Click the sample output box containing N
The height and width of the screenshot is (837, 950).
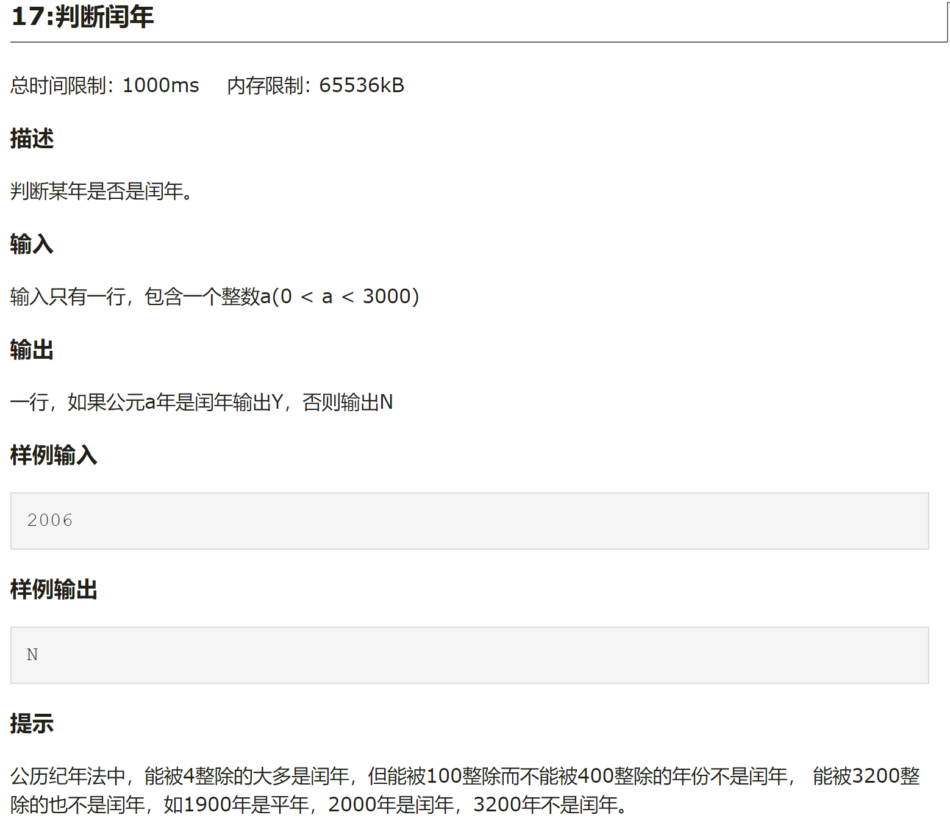[x=475, y=655]
